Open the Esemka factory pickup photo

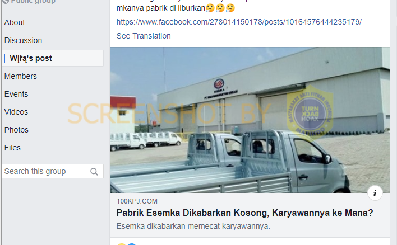(x=250, y=120)
